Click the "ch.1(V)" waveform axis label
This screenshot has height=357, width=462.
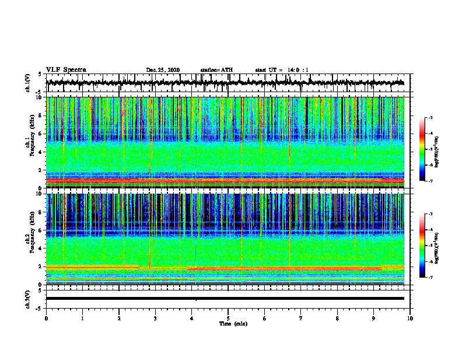click(28, 83)
